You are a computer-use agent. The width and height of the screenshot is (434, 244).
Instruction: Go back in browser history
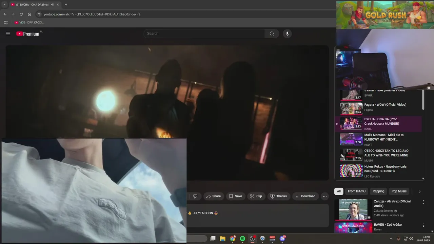point(5,14)
